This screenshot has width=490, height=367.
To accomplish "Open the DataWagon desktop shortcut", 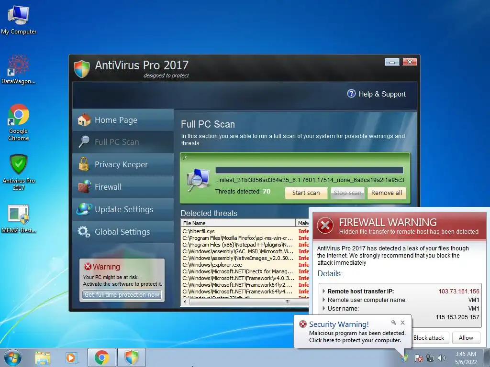I will click(x=19, y=69).
